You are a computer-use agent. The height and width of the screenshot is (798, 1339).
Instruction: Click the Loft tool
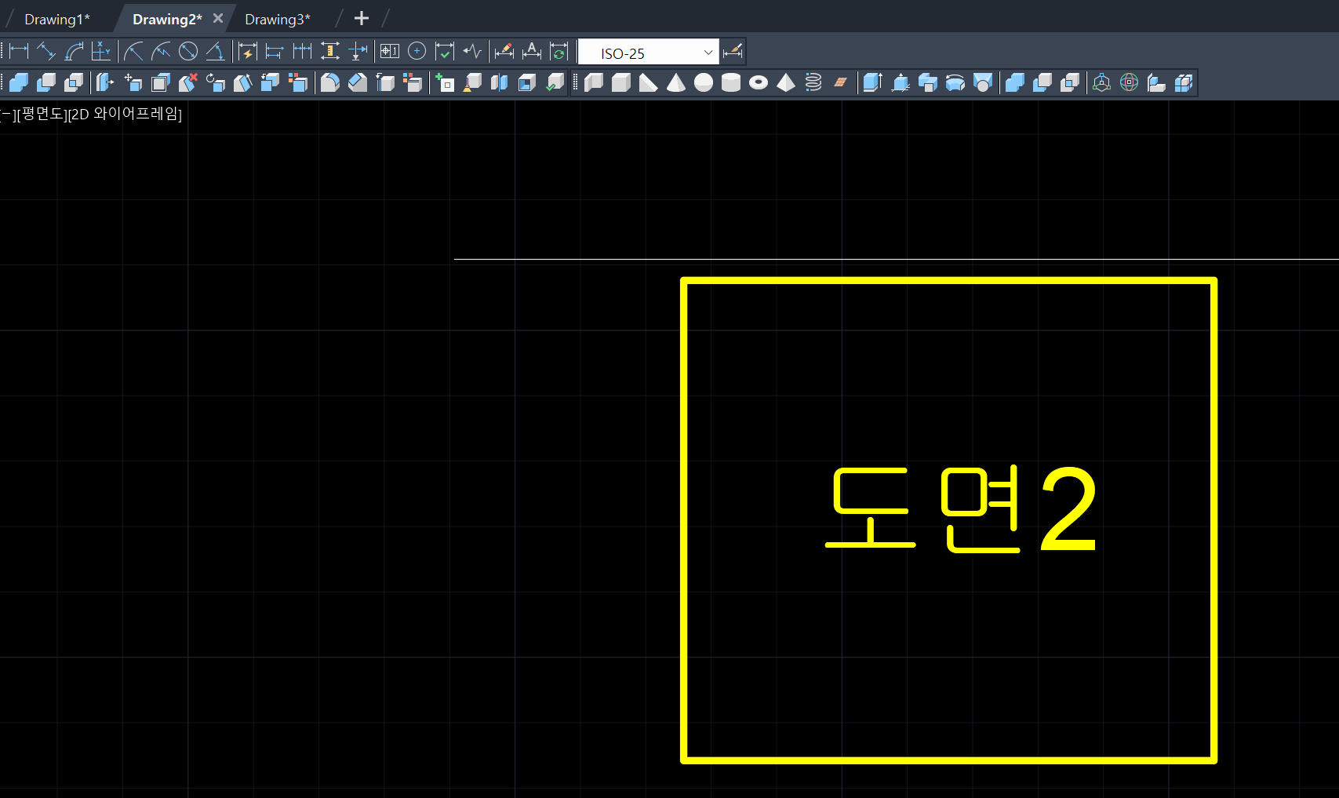(x=983, y=82)
